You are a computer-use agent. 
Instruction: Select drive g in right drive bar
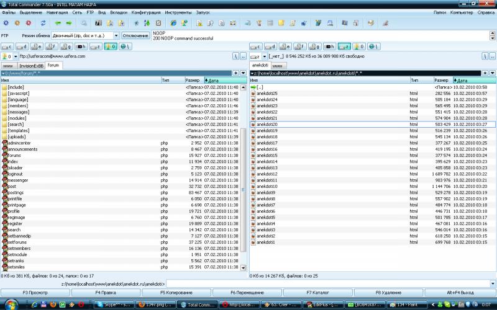click(315, 46)
